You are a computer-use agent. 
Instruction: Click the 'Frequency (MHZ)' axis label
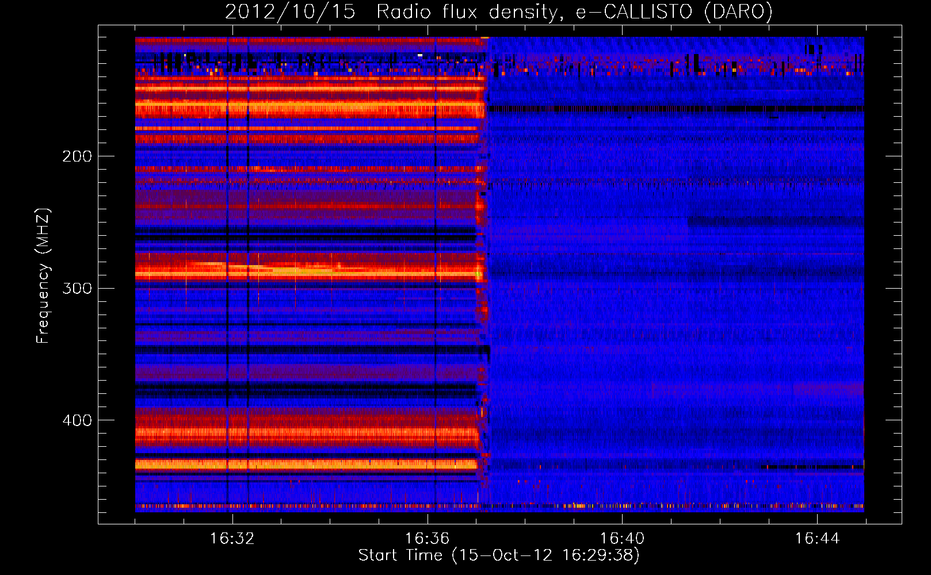click(43, 276)
